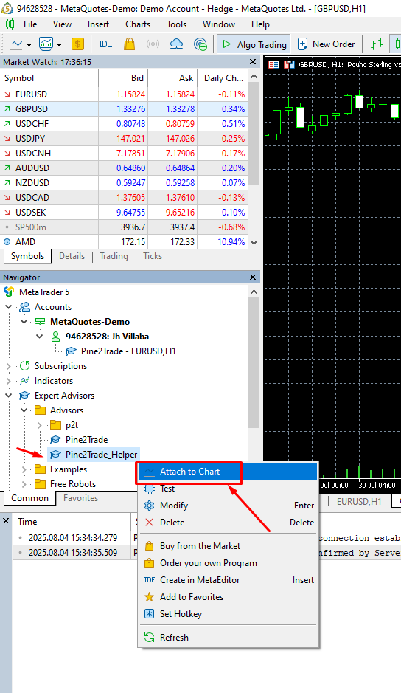Click the star icon for Add to Favorites
Image resolution: width=401 pixels, height=693 pixels.
click(150, 597)
